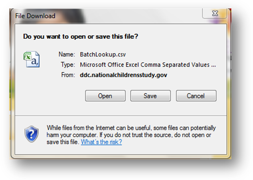Open the "What's the risk?" link
Viewport: 253px width, 180px height.
coord(101,142)
